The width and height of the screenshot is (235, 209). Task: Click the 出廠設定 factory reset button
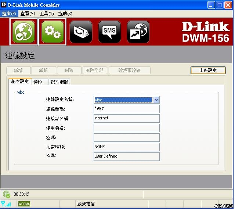[208, 70]
